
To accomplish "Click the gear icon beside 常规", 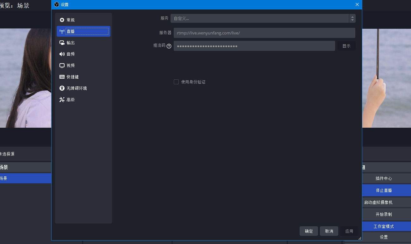I will (62, 20).
